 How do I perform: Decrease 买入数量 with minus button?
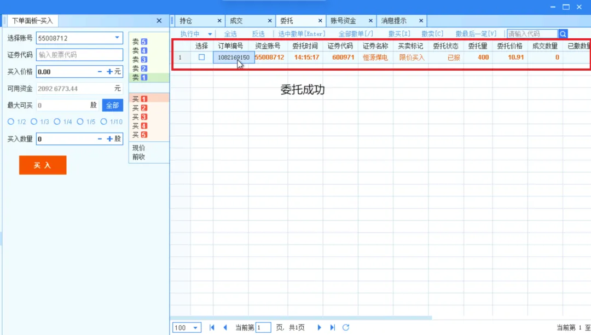pos(100,139)
